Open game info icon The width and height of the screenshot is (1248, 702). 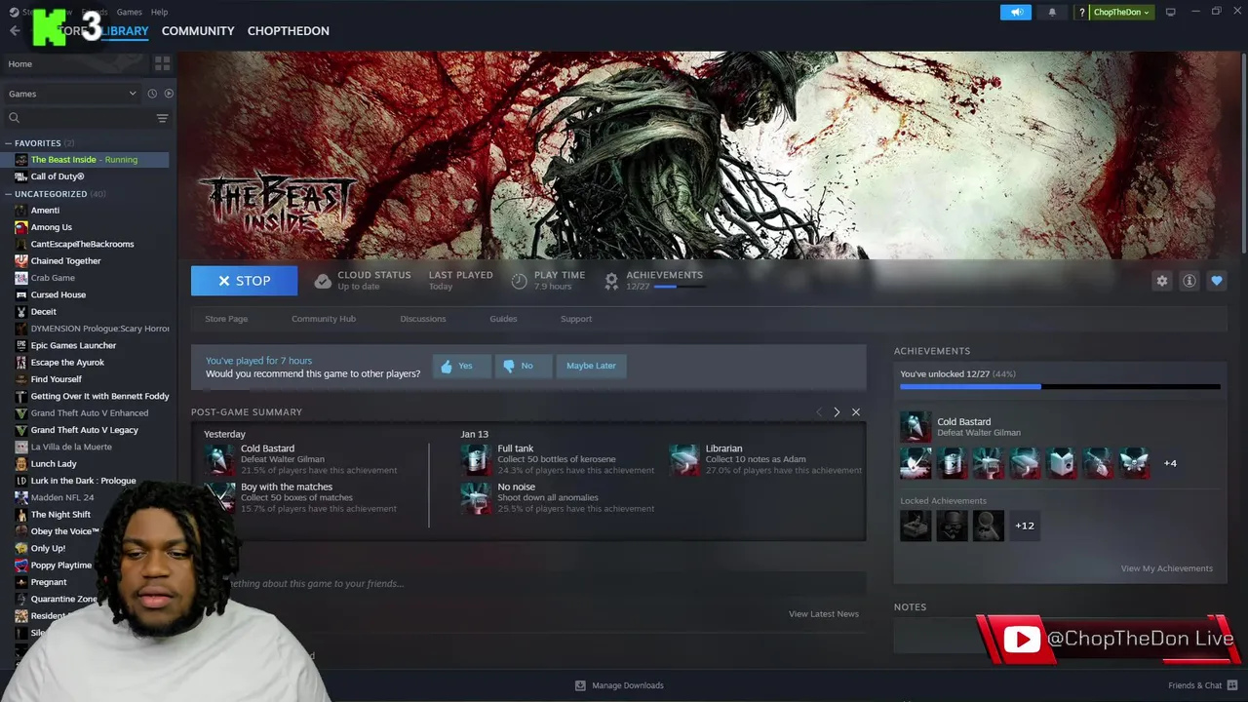click(1189, 281)
